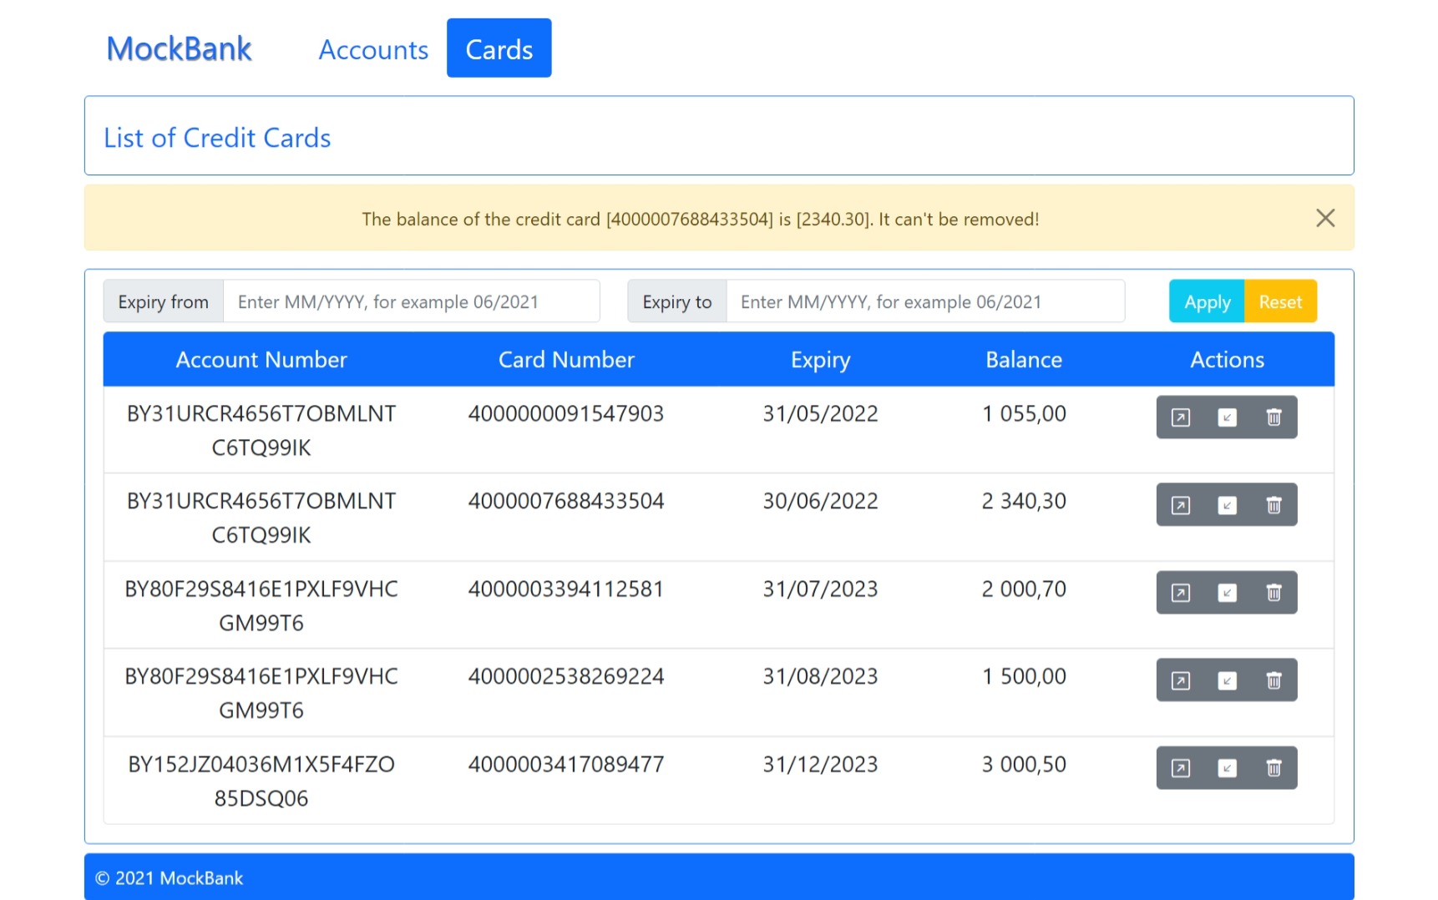Click balance value 2 340,30
The width and height of the screenshot is (1438, 900).
point(1024,501)
